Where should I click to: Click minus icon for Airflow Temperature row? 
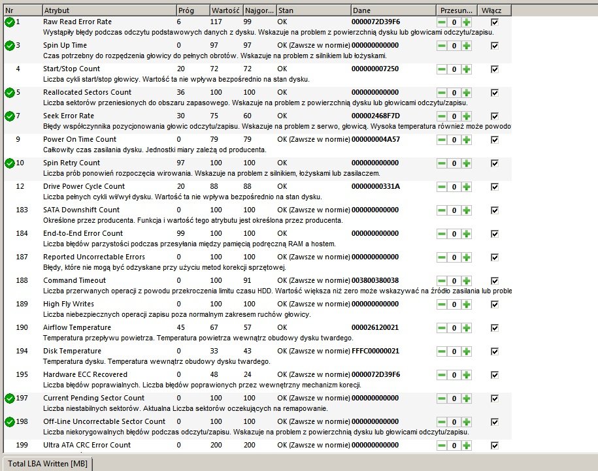[442, 328]
